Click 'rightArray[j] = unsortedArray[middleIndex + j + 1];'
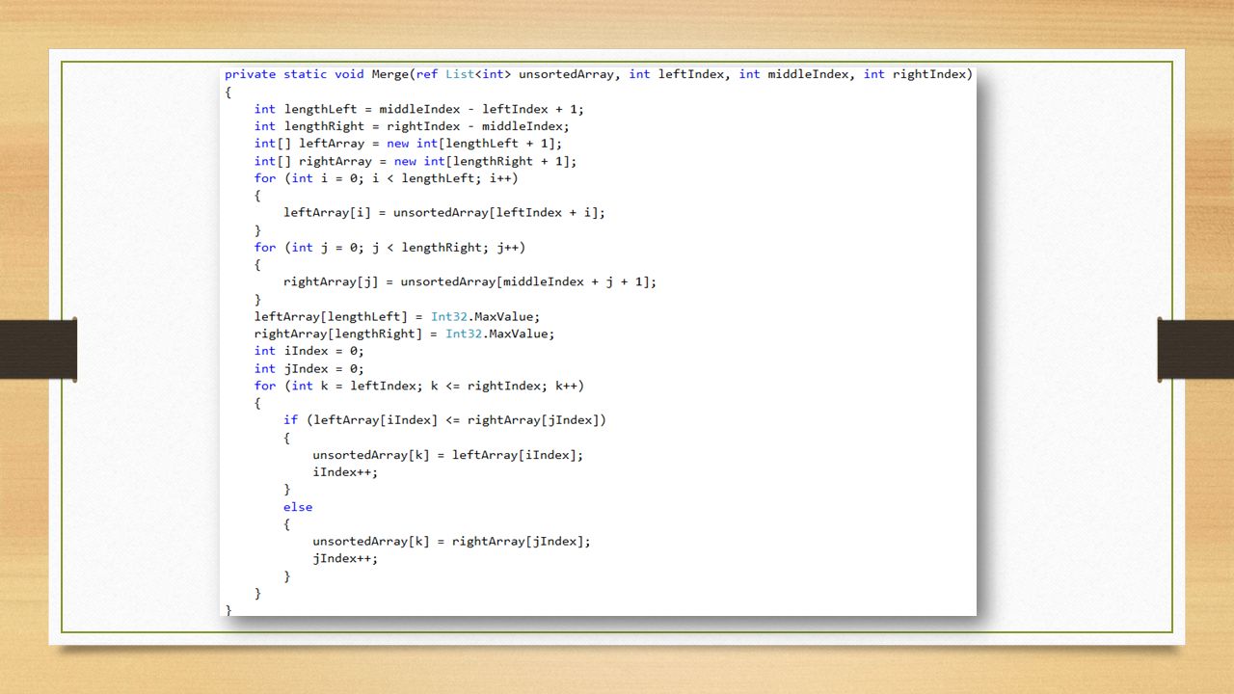 (469, 282)
